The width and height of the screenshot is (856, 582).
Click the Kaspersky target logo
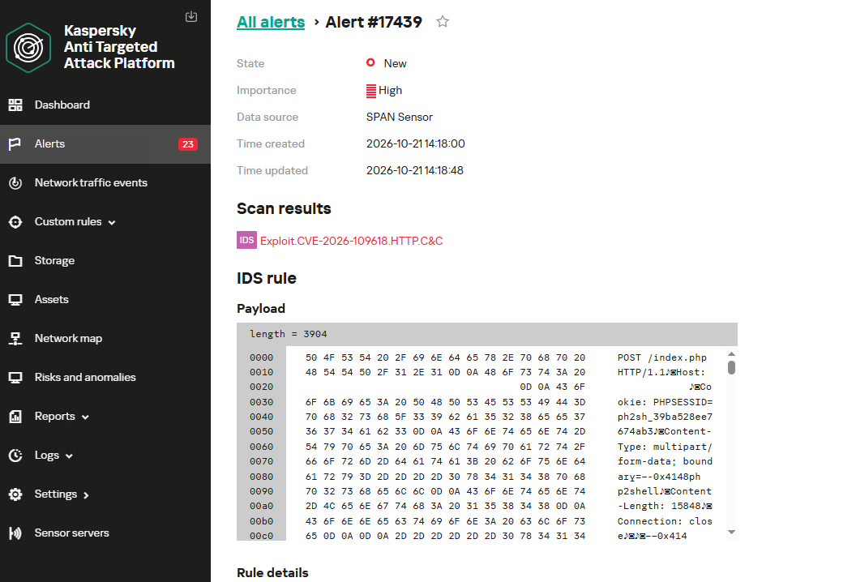click(28, 48)
